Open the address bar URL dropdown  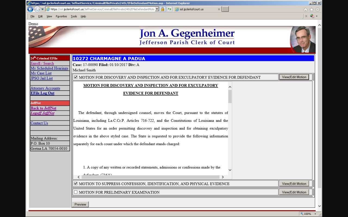click(x=157, y=9)
